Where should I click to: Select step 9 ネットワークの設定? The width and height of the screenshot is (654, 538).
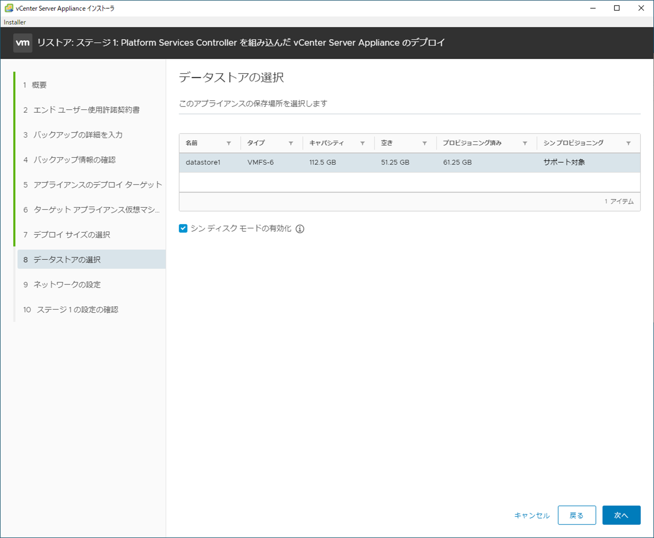pyautogui.click(x=67, y=284)
